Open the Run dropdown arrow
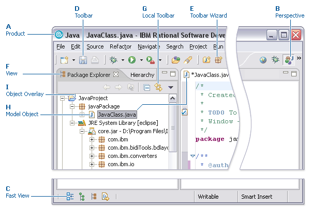The height and width of the screenshot is (209, 311). [141, 60]
